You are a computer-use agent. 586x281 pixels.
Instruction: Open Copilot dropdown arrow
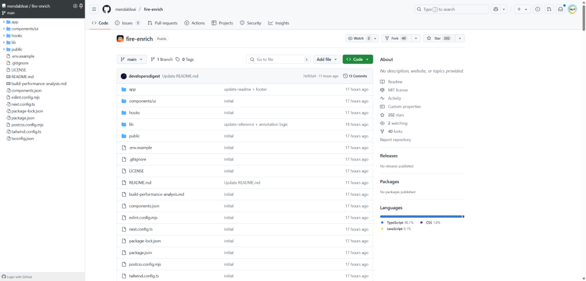pyautogui.click(x=504, y=9)
